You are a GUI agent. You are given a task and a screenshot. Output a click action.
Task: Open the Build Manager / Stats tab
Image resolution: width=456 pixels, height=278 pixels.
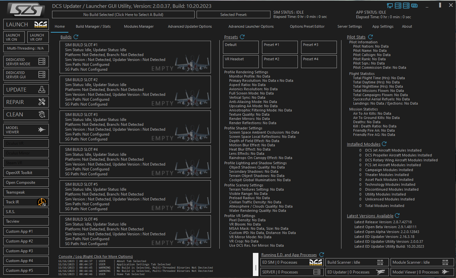[93, 26]
